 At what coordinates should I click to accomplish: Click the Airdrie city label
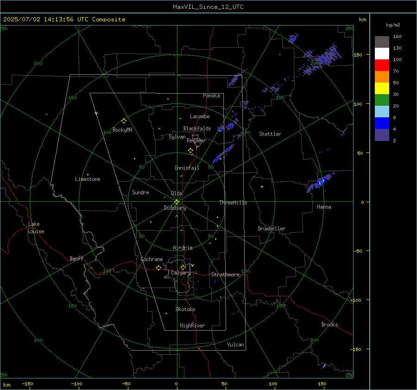click(x=183, y=248)
